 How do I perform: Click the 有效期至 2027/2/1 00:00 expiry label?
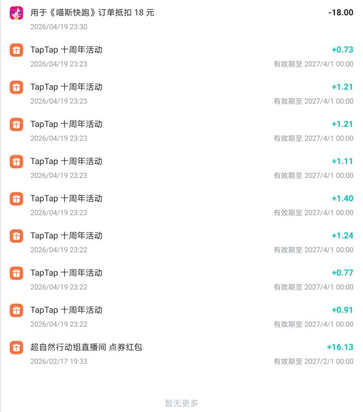(x=313, y=361)
